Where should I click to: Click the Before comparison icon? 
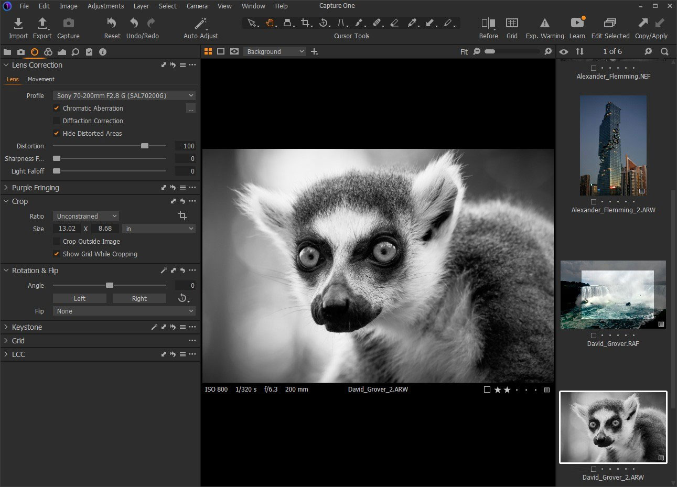[488, 23]
